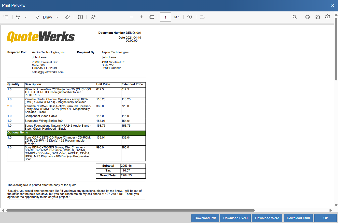Image resolution: width=338 pixels, height=223 pixels.
Task: Expand the highlighter options dropdown arrow
Action: click(x=25, y=17)
